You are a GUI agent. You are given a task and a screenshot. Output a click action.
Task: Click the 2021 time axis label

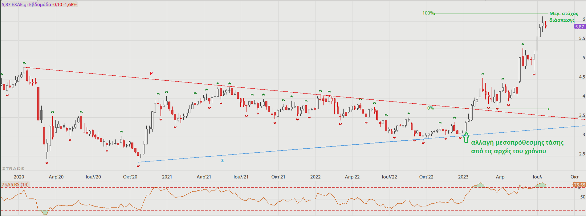(x=167, y=177)
